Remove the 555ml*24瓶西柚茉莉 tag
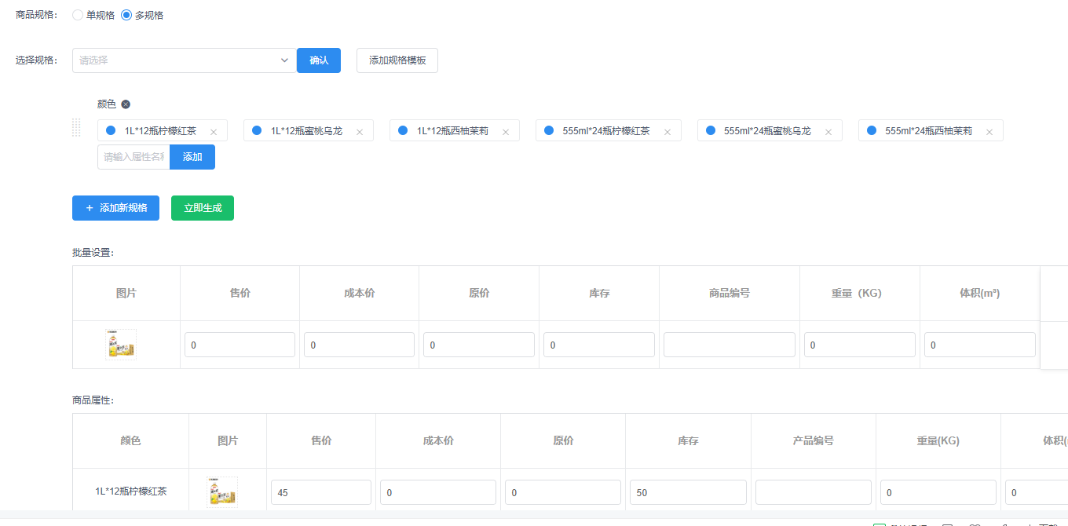The height and width of the screenshot is (526, 1068). click(x=989, y=132)
